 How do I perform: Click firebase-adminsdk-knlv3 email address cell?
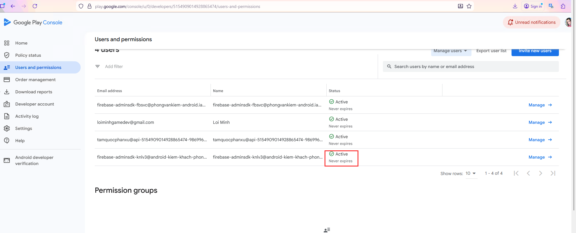tap(152, 157)
